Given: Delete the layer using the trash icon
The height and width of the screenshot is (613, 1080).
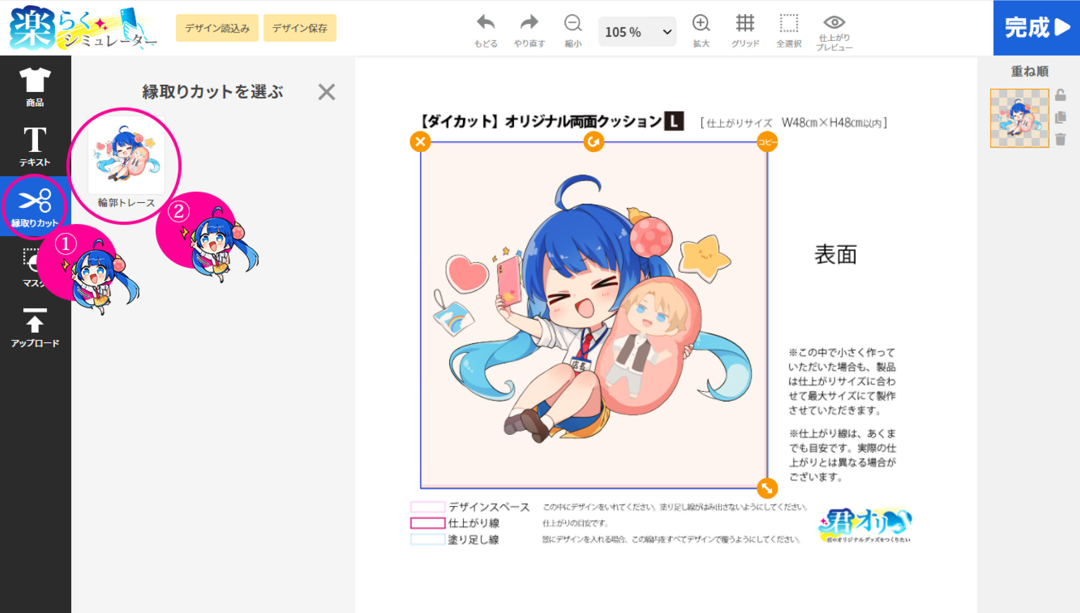Looking at the screenshot, I should coord(1060,140).
